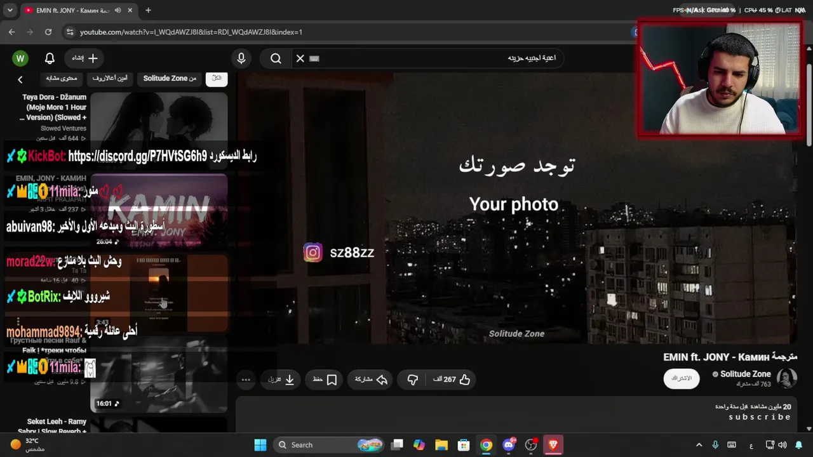This screenshot has width=813, height=457.
Task: Open volume and network quick settings
Action: 776,445
